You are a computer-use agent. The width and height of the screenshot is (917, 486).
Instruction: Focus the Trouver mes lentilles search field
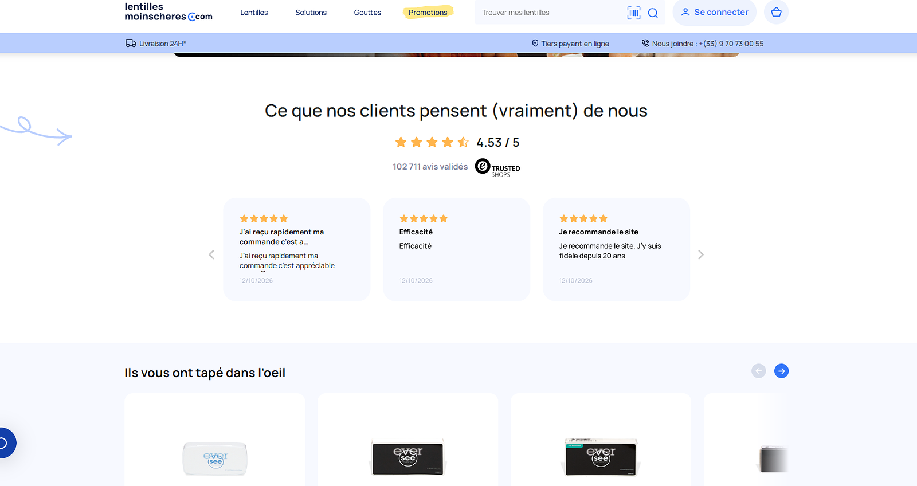tap(550, 13)
